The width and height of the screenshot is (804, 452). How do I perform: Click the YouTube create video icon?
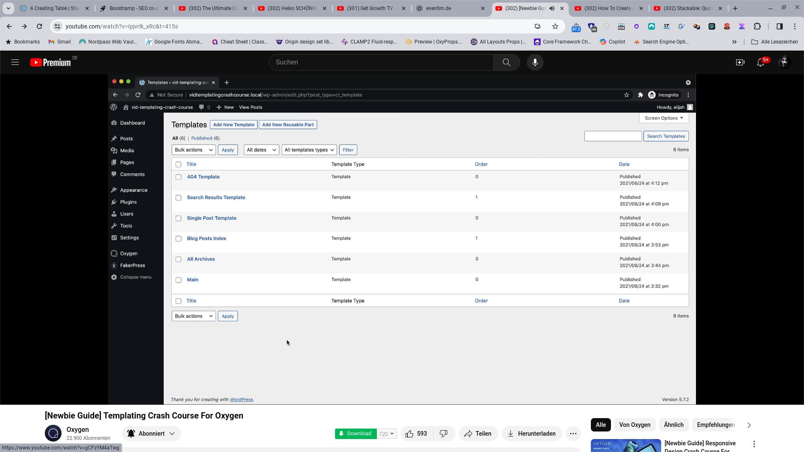[740, 62]
